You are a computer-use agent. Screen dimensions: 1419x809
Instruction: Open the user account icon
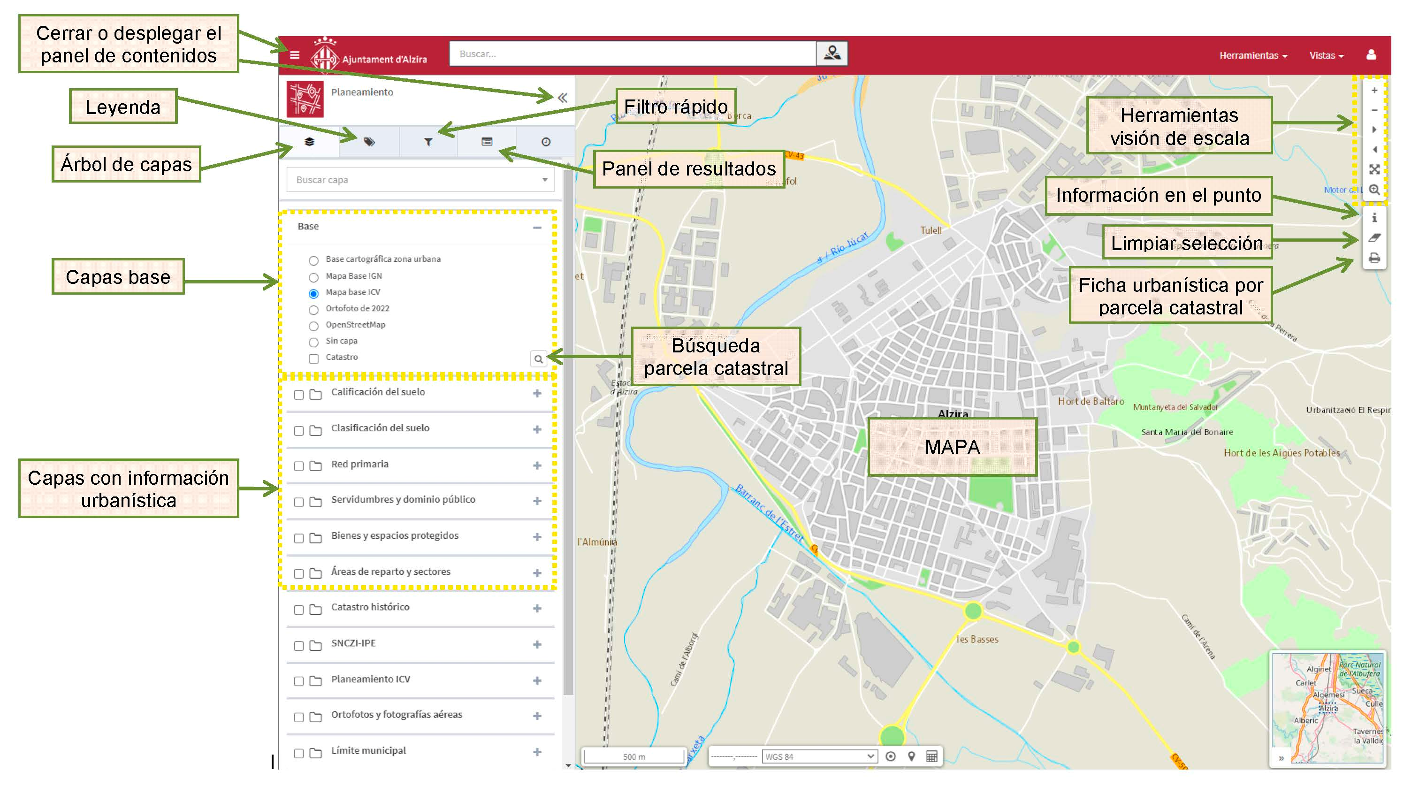[x=1371, y=54]
